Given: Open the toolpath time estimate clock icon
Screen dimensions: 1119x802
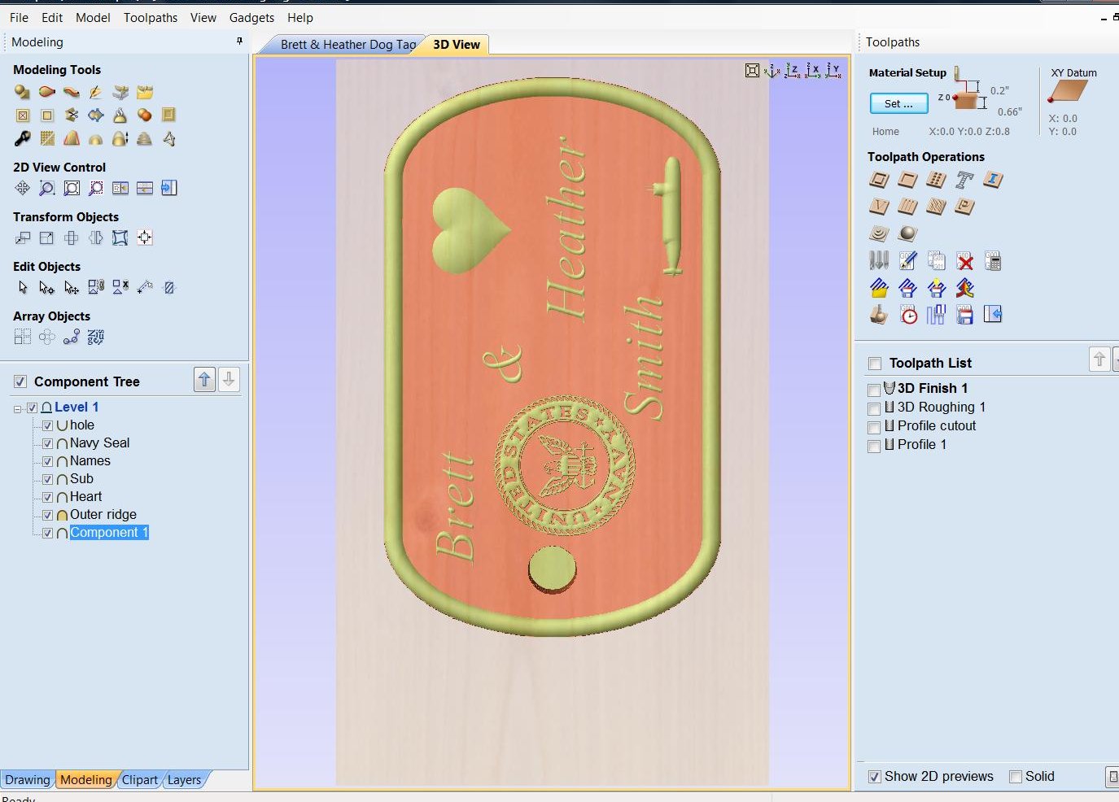Looking at the screenshot, I should [908, 315].
